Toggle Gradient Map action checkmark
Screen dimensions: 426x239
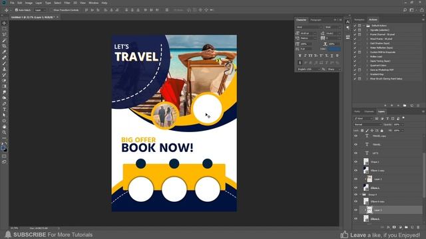355,74
